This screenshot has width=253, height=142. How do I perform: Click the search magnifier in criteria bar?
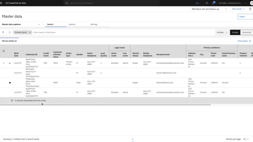coord(10,32)
